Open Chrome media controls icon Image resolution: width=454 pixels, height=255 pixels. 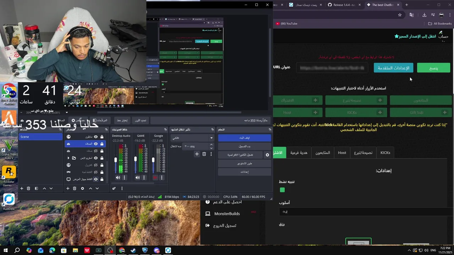[x=433, y=15]
